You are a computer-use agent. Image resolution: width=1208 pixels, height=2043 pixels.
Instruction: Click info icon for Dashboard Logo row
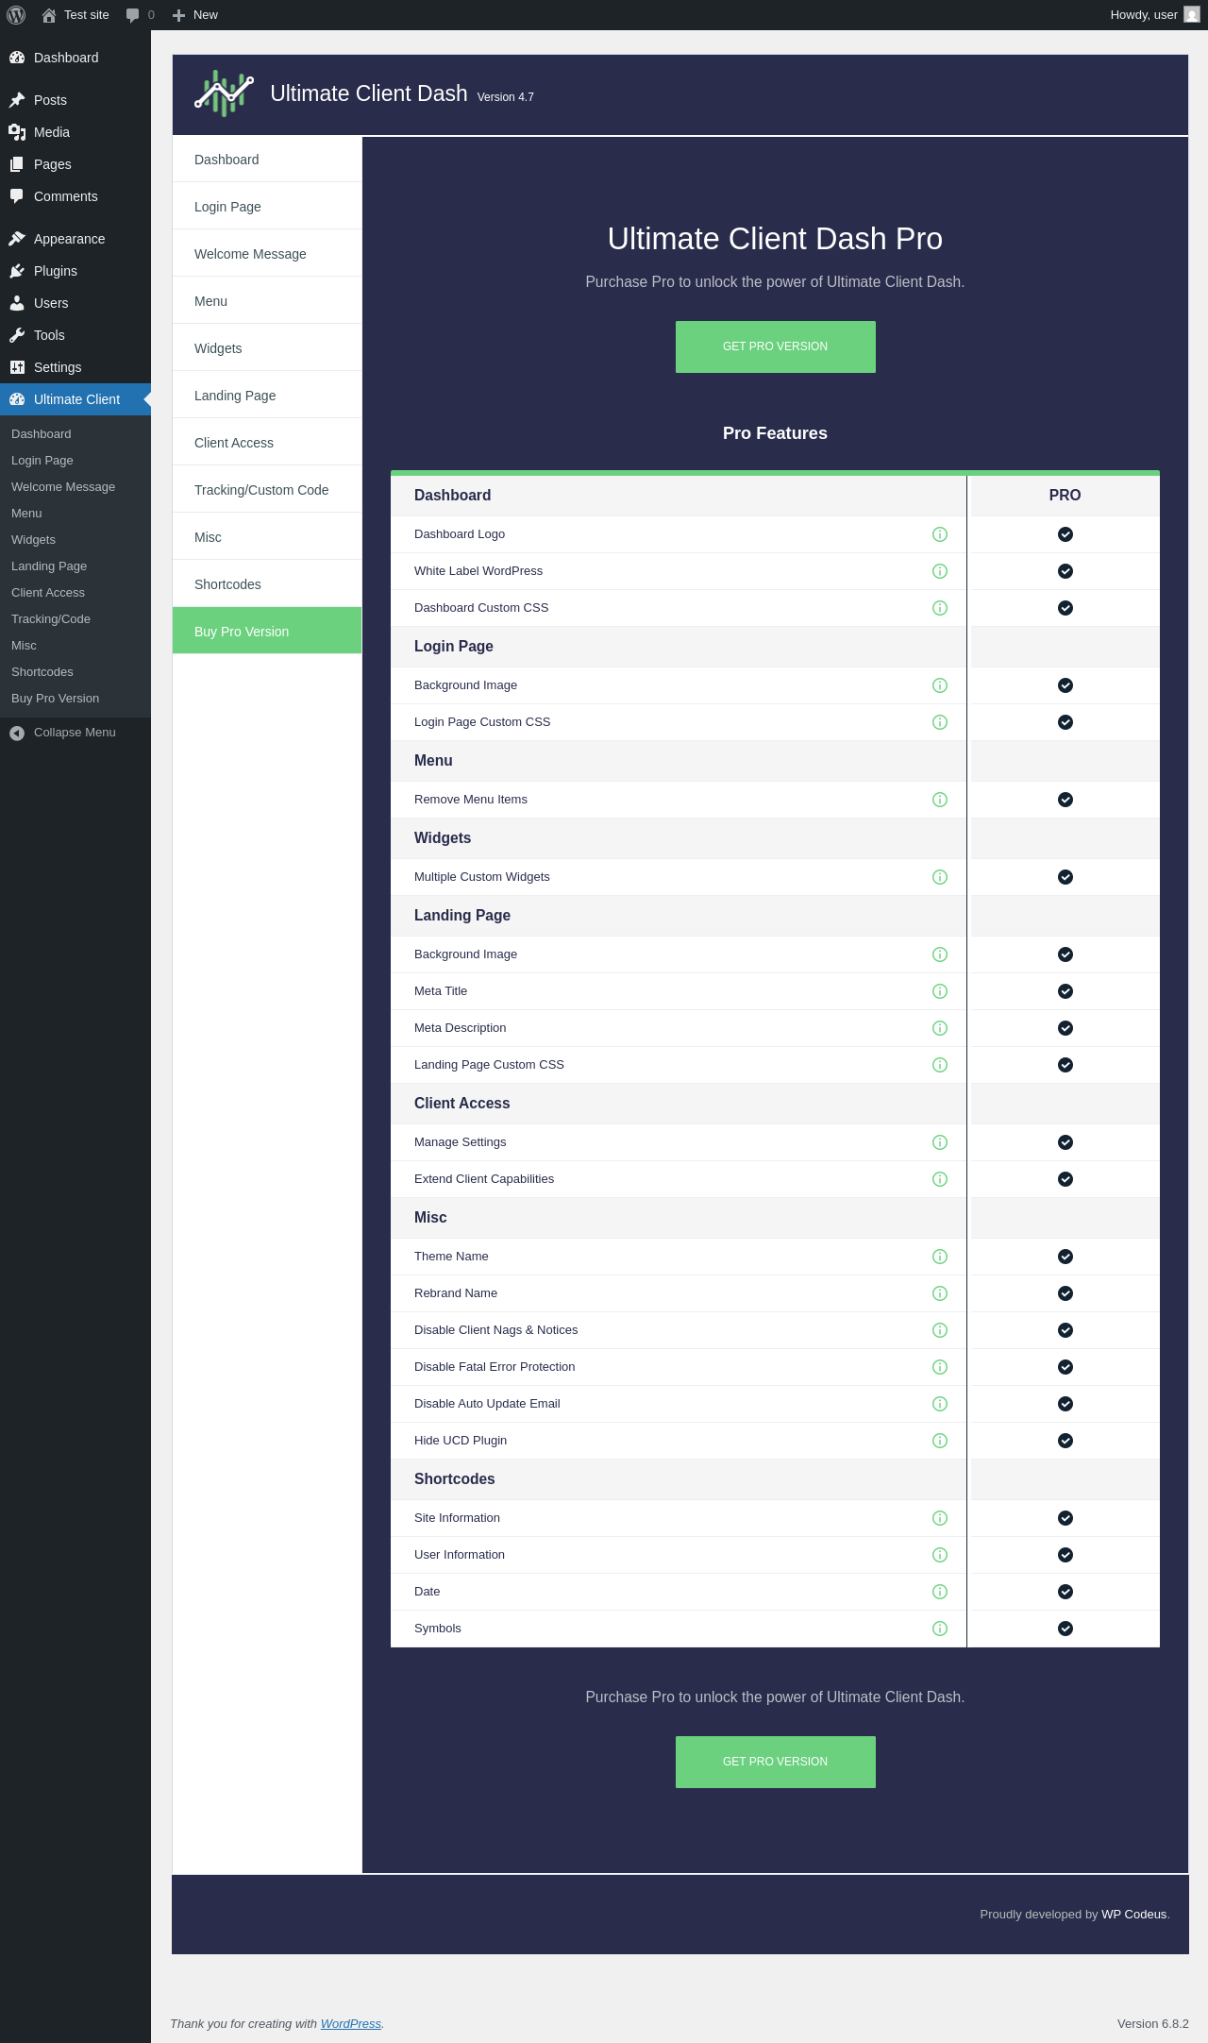pyautogui.click(x=940, y=534)
